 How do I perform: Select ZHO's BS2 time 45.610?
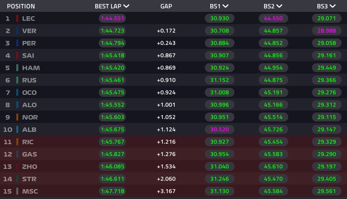coord(273,166)
